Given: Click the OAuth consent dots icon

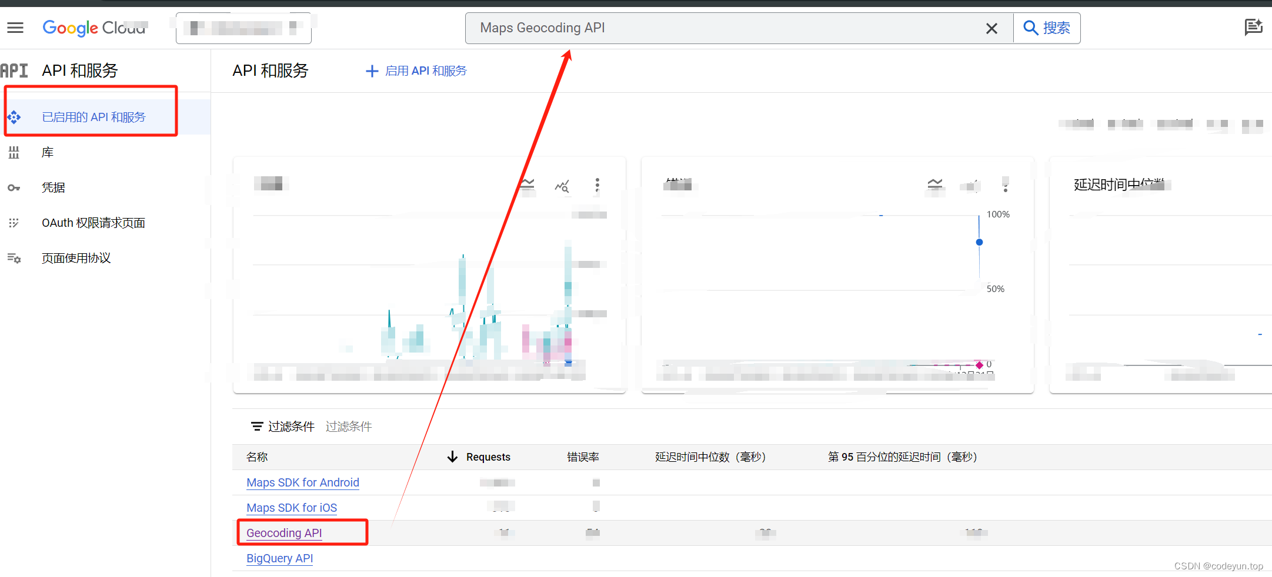Looking at the screenshot, I should [14, 223].
